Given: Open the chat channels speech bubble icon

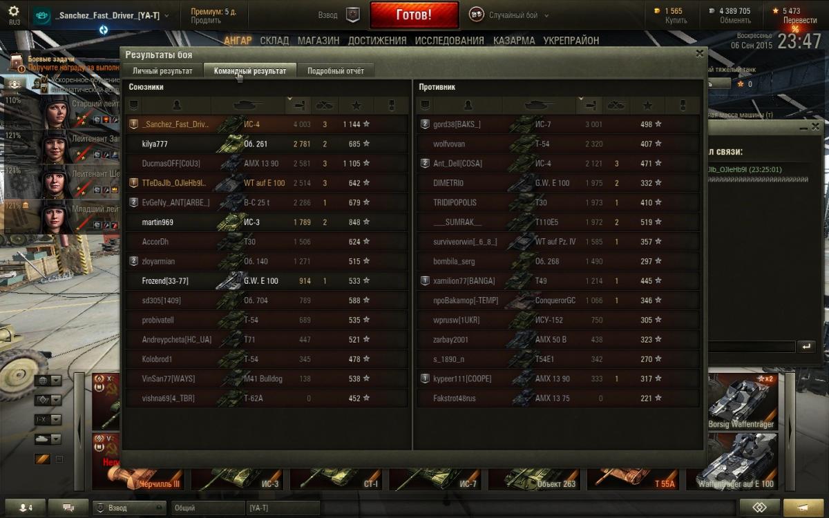Looking at the screenshot, I should click(68, 508).
